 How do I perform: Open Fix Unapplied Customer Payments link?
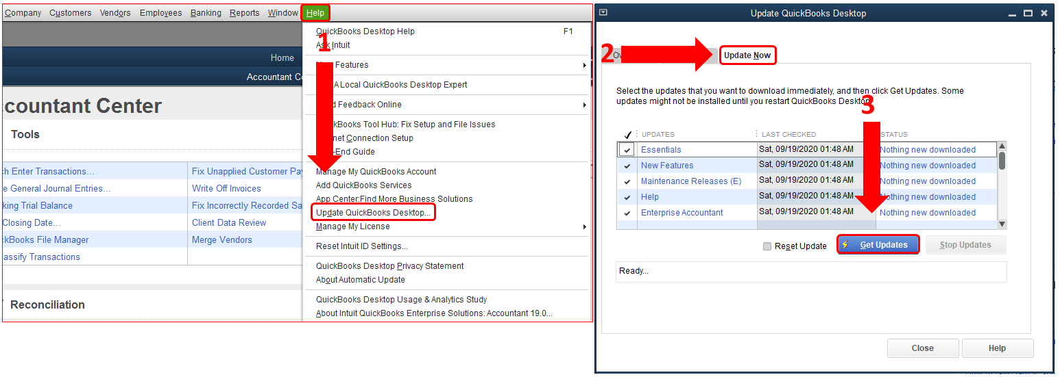[x=248, y=172]
